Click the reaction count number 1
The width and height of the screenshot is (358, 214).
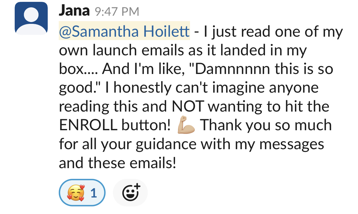point(94,193)
